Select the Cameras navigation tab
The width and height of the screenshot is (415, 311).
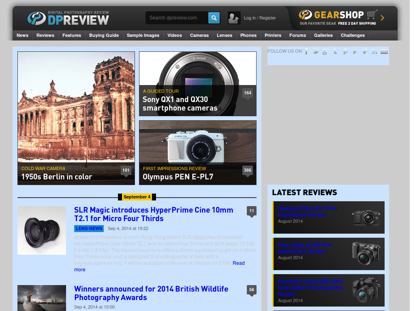199,36
